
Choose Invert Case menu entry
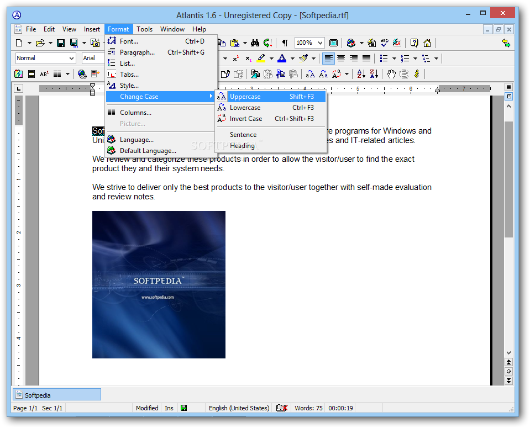271,119
